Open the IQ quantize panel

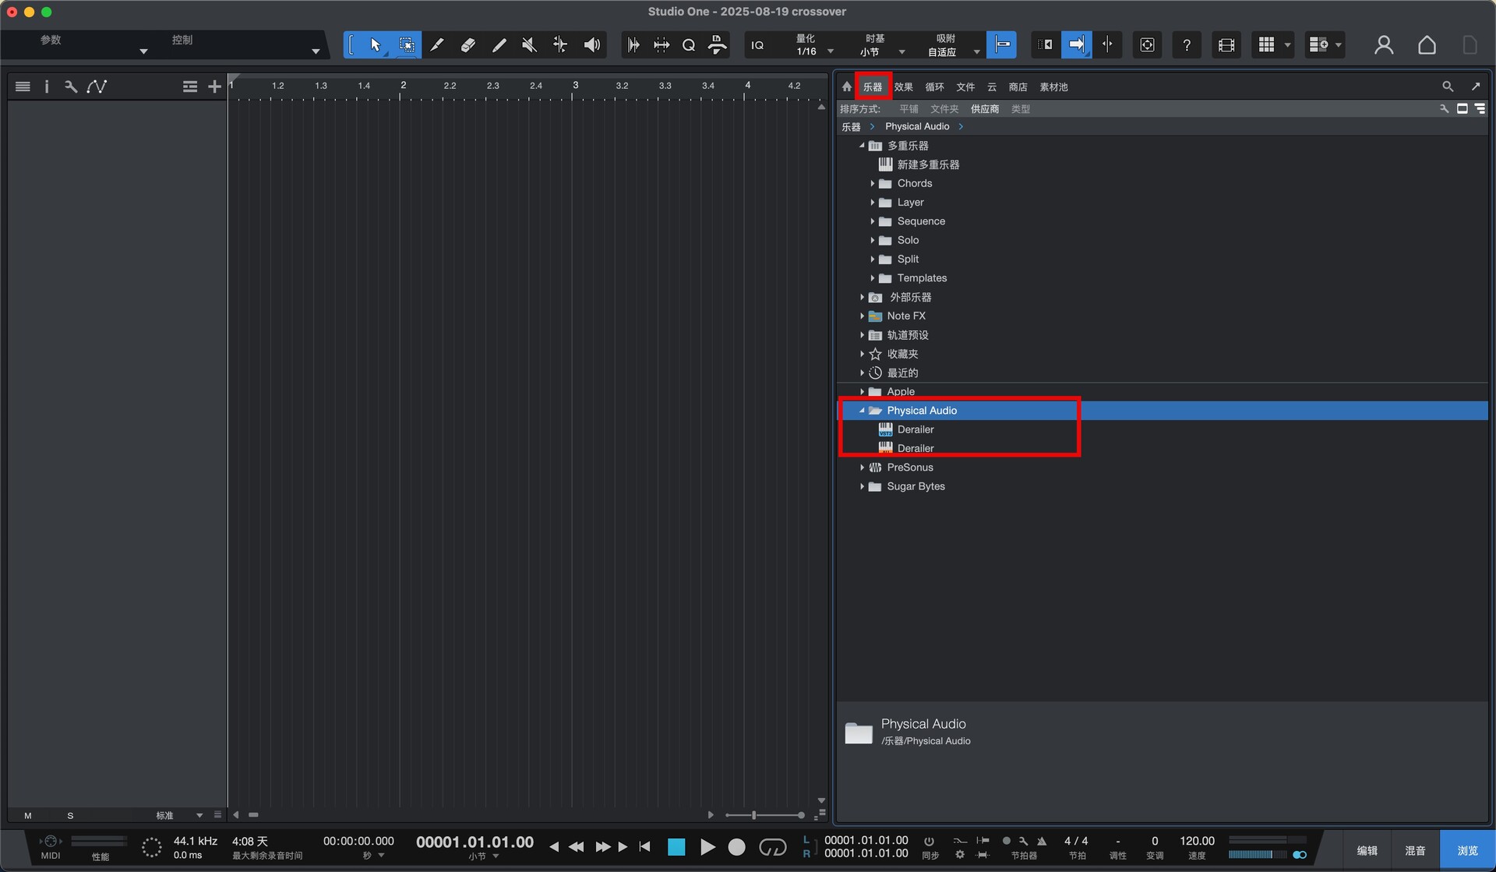point(757,45)
